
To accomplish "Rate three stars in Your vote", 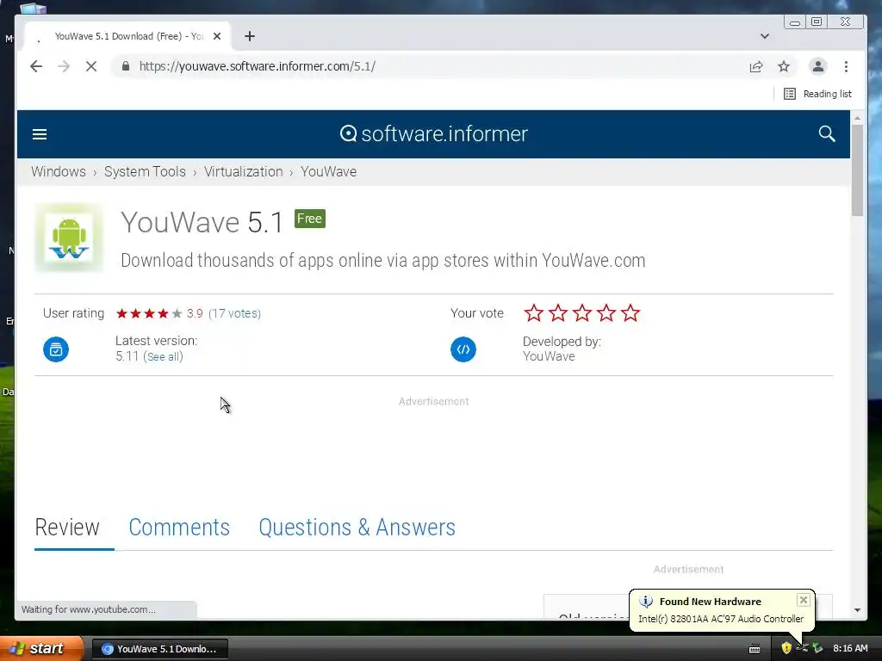I will tap(582, 313).
